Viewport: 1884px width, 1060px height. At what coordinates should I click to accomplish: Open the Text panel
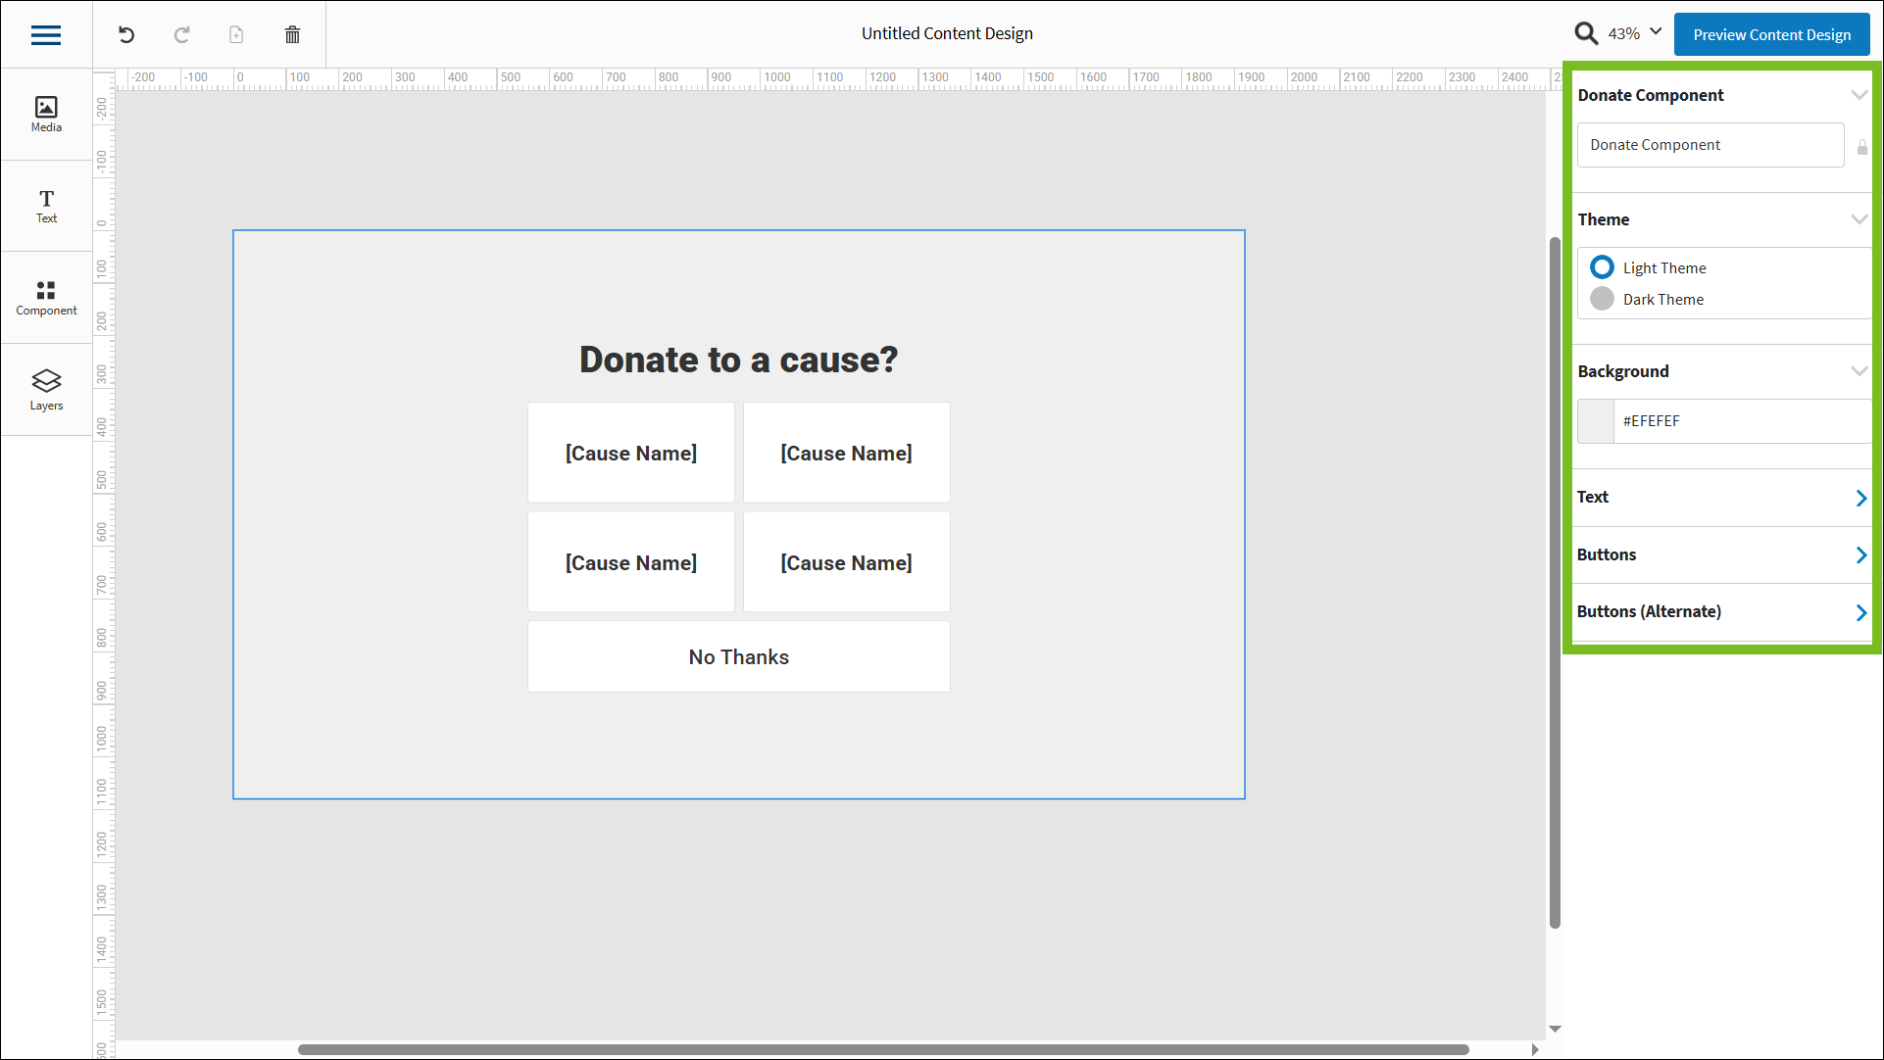(x=45, y=206)
